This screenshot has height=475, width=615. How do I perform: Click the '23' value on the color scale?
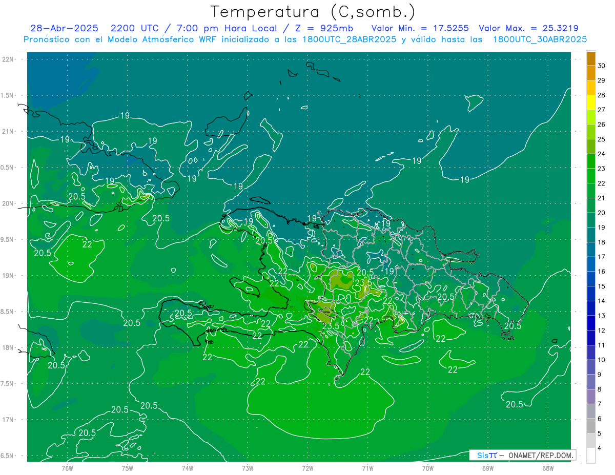[x=602, y=169]
